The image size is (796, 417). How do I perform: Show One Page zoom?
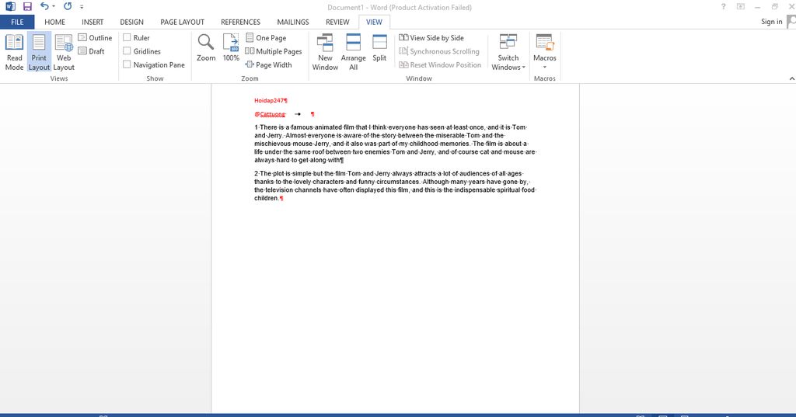click(266, 37)
